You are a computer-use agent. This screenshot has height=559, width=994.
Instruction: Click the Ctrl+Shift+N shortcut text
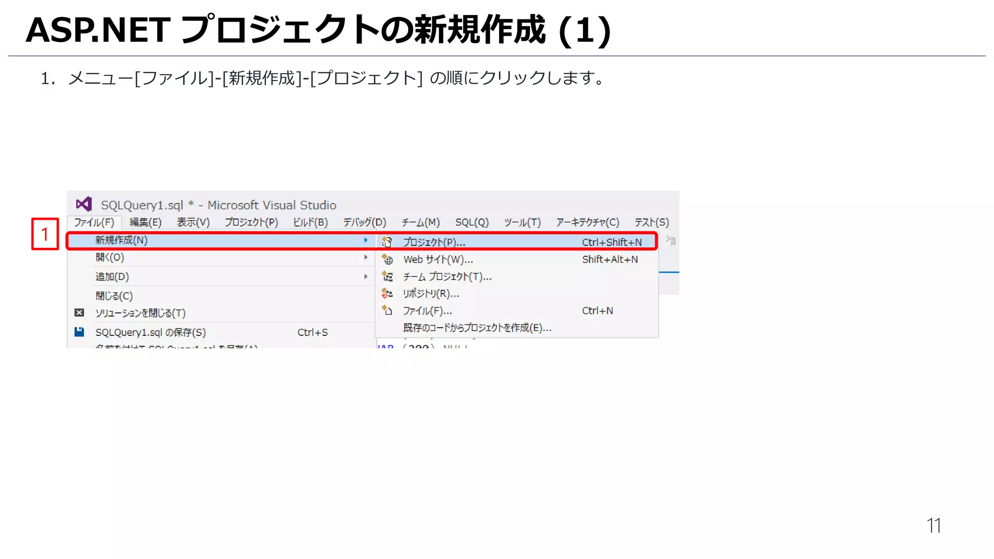(x=612, y=242)
